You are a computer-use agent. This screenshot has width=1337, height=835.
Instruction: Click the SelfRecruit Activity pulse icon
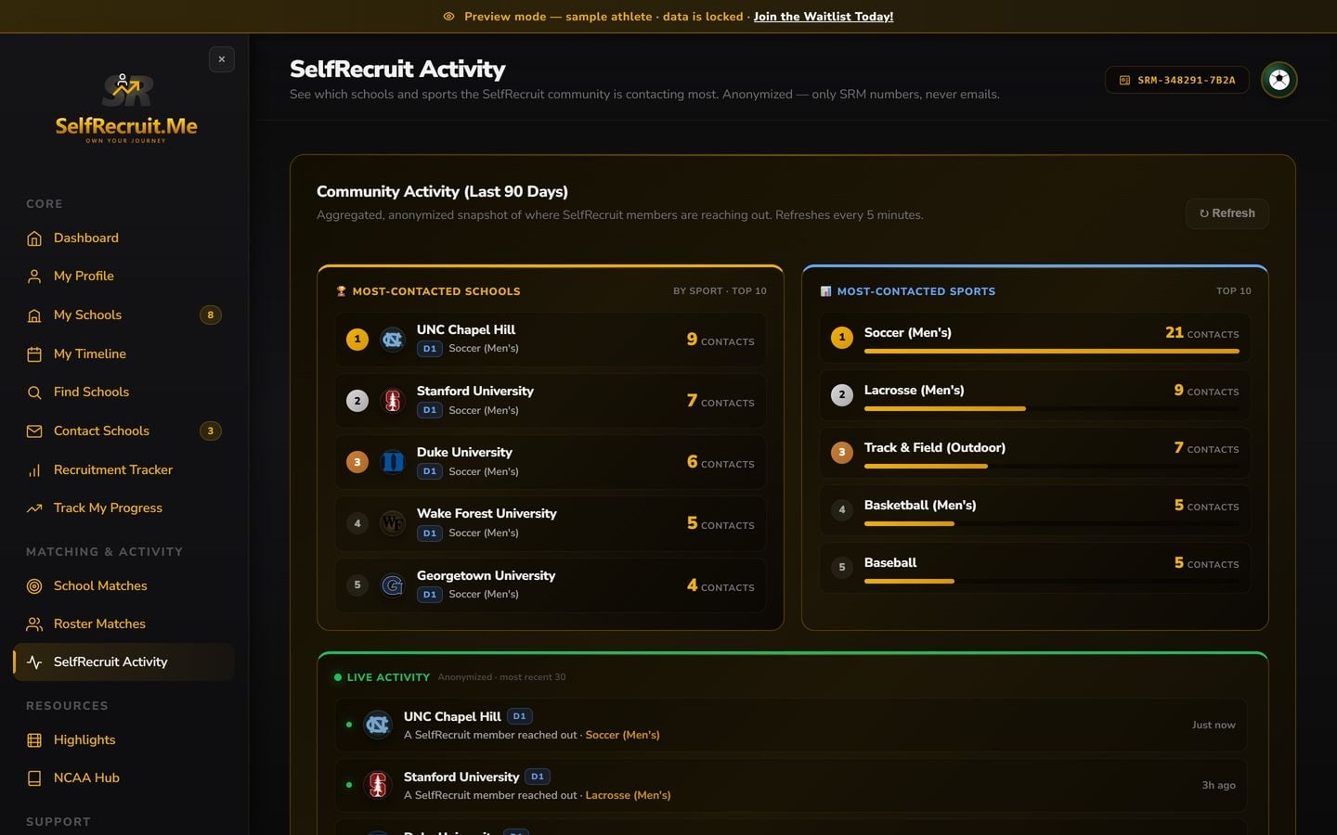34,662
